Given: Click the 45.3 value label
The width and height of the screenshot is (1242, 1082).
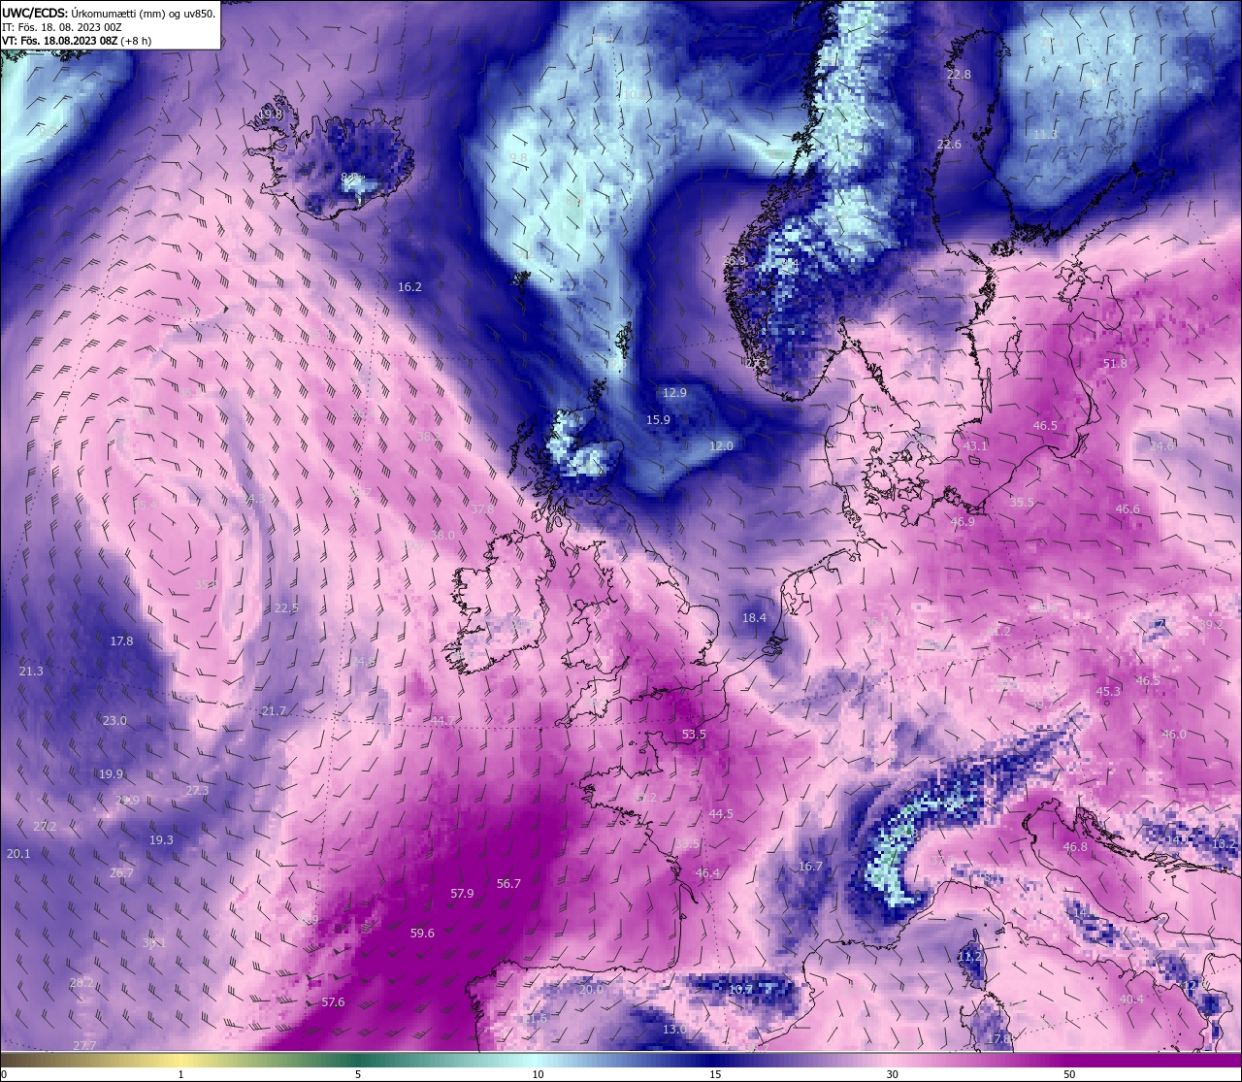Looking at the screenshot, I should (1108, 691).
